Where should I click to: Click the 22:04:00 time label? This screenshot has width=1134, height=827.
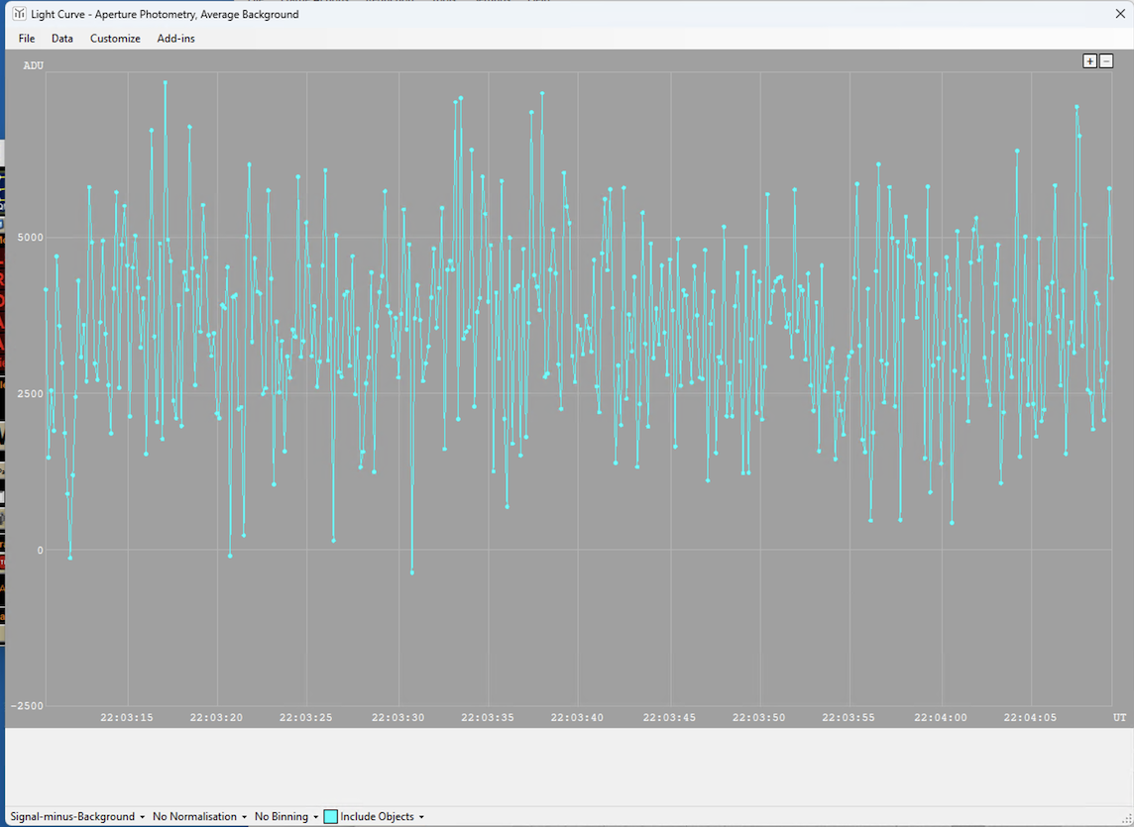tap(940, 717)
